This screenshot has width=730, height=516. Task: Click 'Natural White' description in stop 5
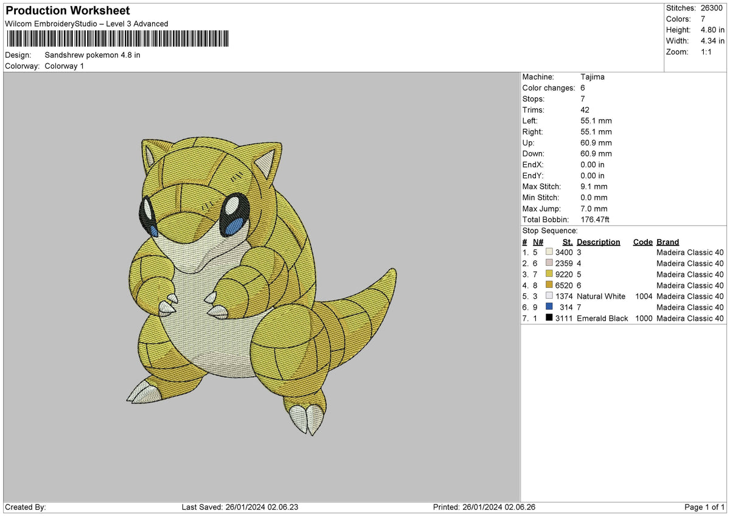pos(601,296)
